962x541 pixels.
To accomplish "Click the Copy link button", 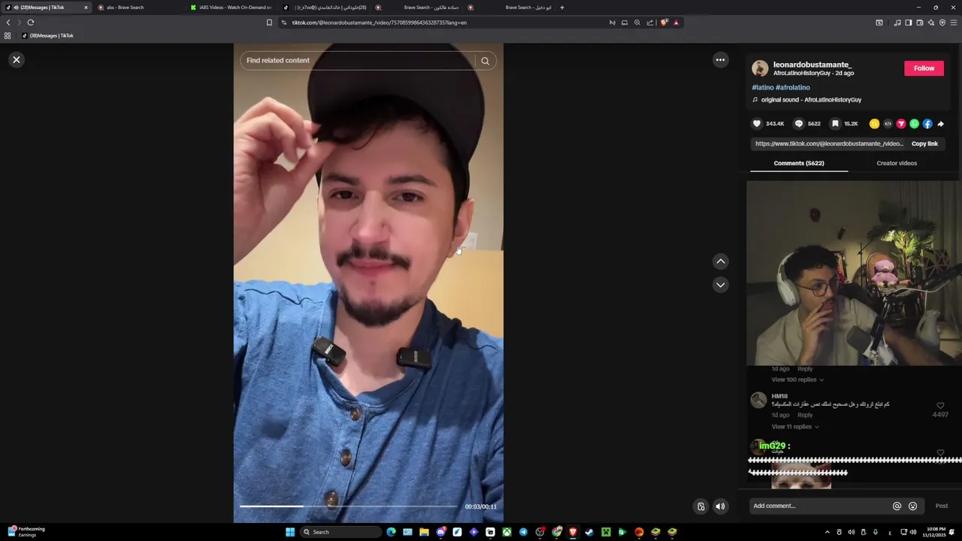I will tap(924, 144).
